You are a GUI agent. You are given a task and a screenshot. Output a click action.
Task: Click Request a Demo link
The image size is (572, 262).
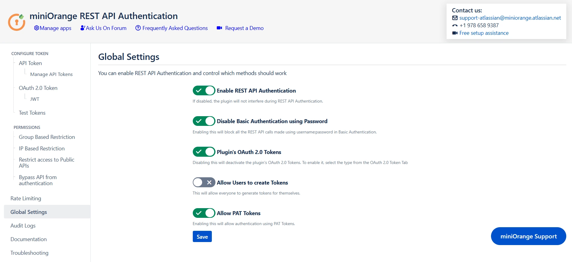point(244,28)
